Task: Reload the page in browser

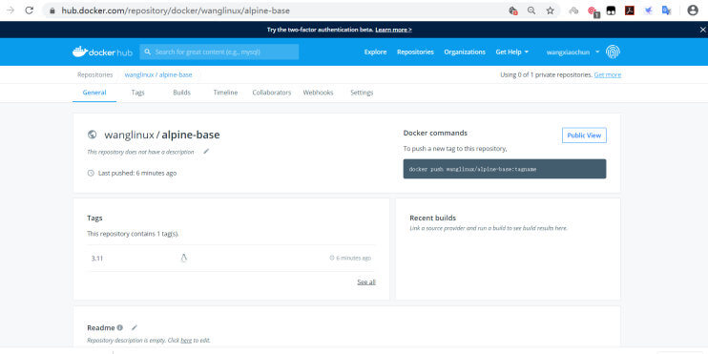Action: click(30, 10)
